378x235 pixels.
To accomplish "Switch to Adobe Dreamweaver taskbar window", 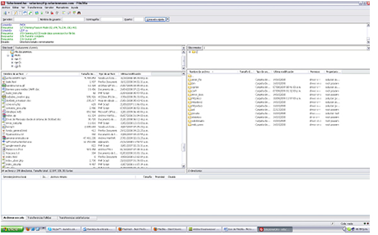I will coord(204,229).
